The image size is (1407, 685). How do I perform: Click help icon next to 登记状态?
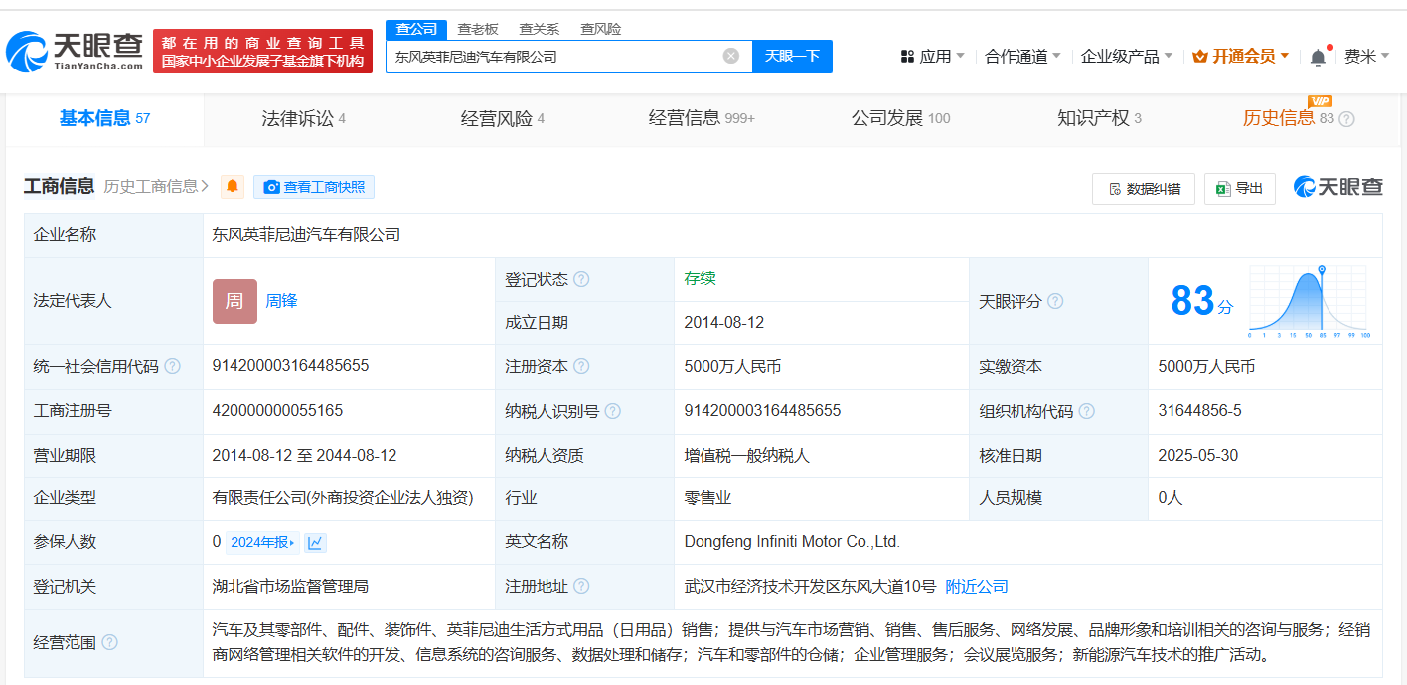581,279
